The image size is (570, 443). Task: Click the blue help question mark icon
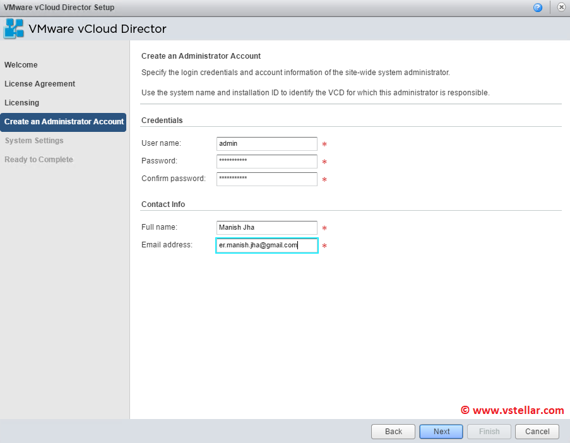coord(538,8)
